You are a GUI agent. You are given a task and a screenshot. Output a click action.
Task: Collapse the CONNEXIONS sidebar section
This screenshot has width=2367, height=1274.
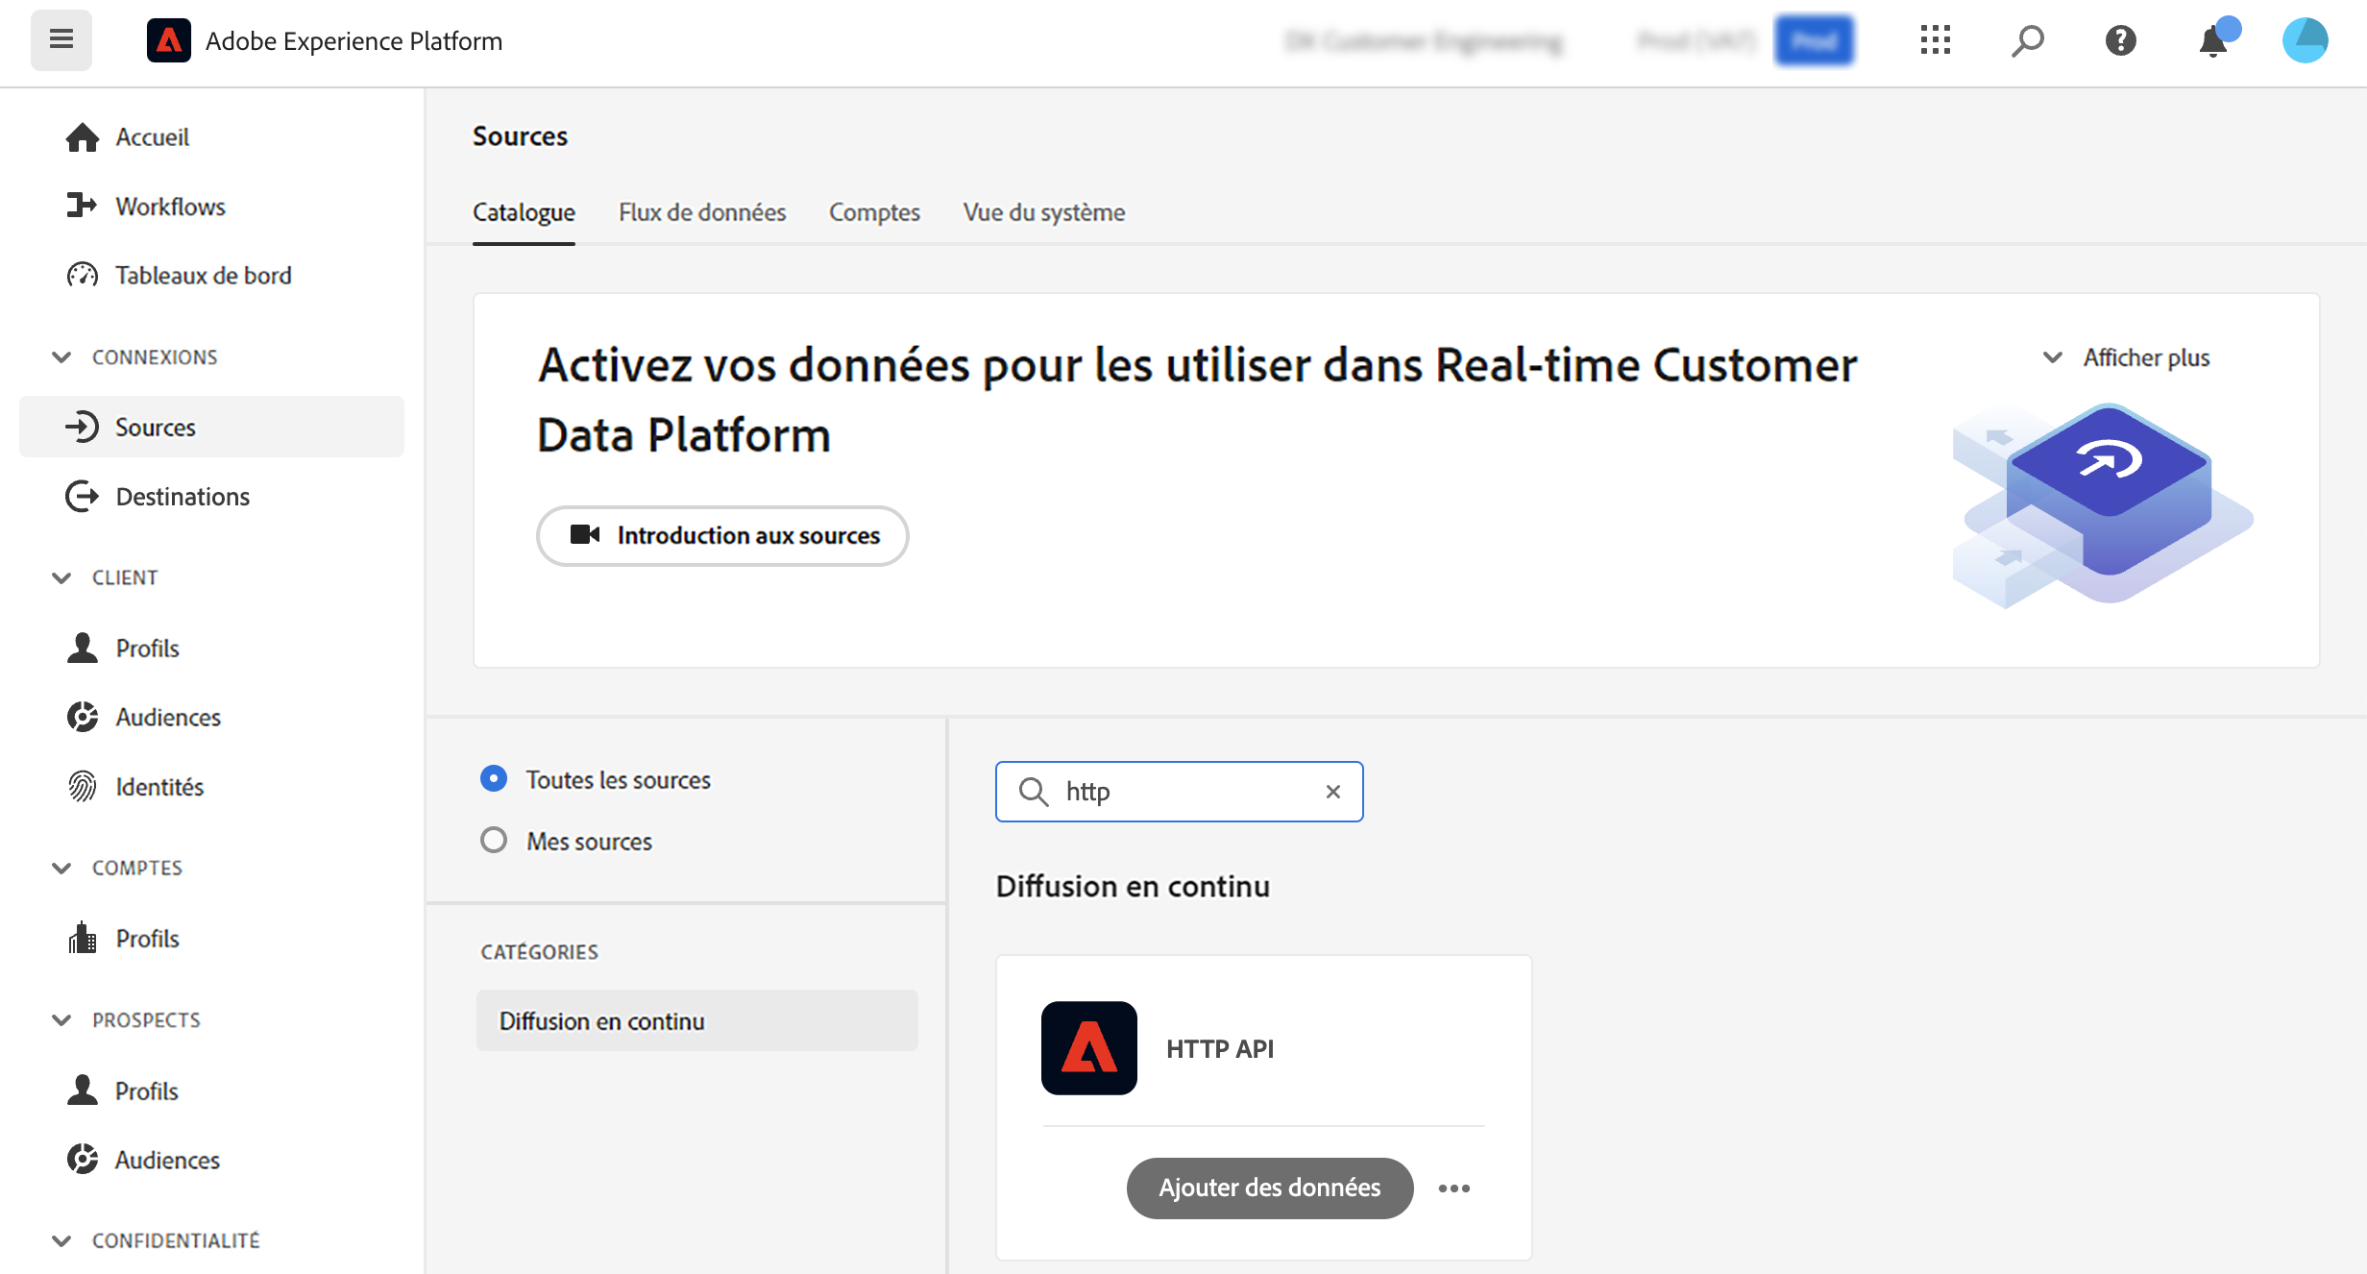click(x=61, y=357)
